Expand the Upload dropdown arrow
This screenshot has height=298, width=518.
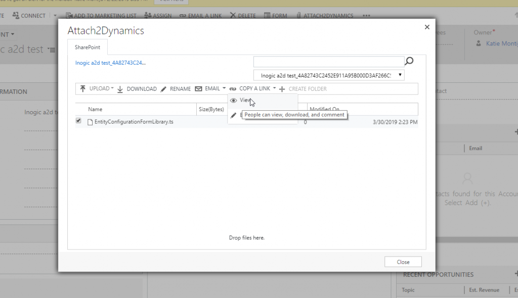pos(111,88)
